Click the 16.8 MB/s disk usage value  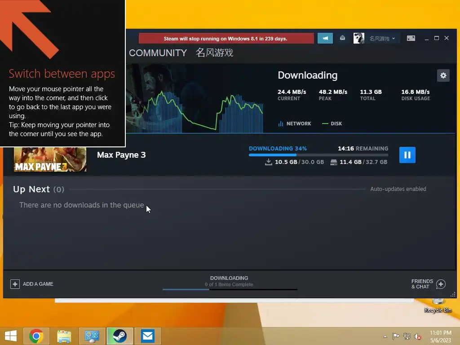coord(416,92)
